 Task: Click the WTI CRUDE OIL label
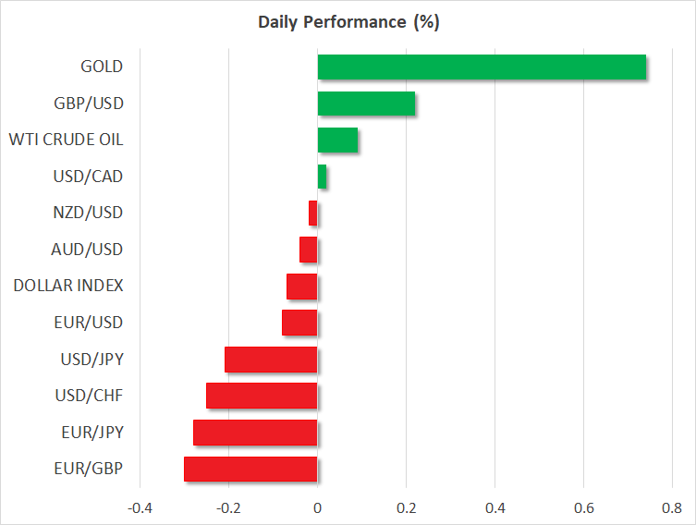66,140
